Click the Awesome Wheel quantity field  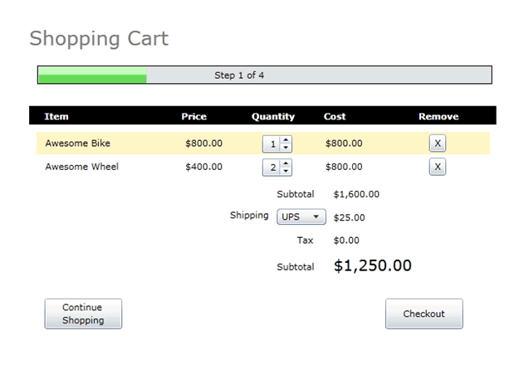pos(272,168)
